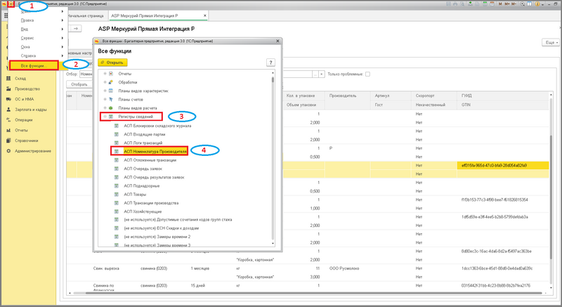Image resolution: width=562 pixels, height=307 pixels.
Task: Open Окна submenu in main menu
Action: pos(38,47)
